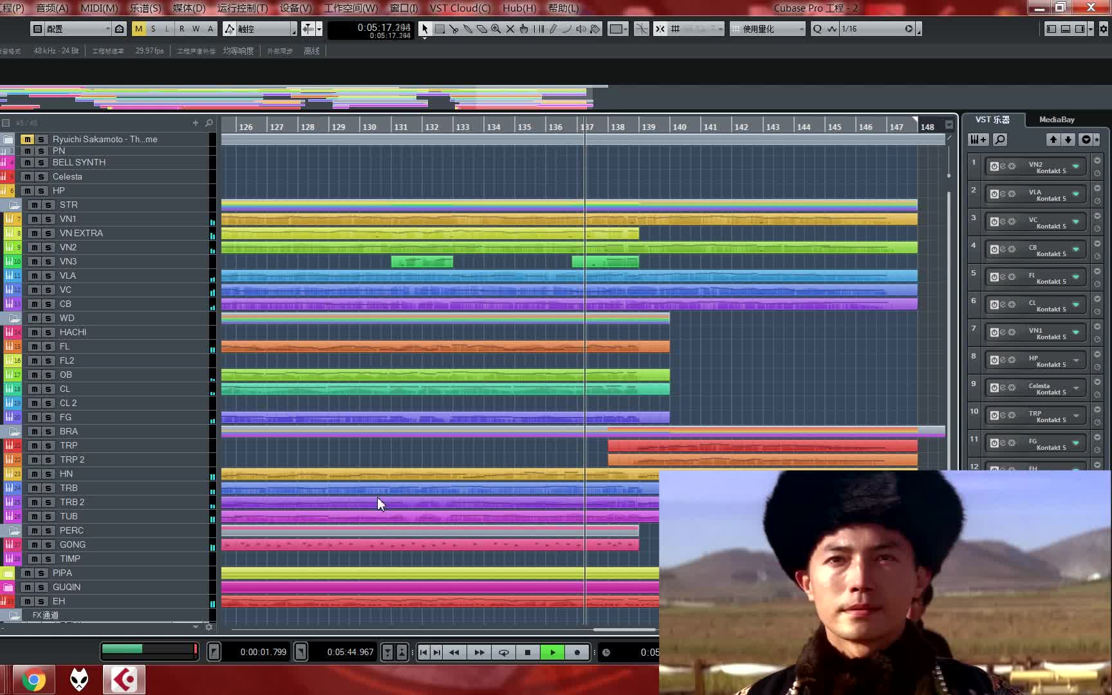
Task: Collapse the PERC folder track
Action: point(14,530)
